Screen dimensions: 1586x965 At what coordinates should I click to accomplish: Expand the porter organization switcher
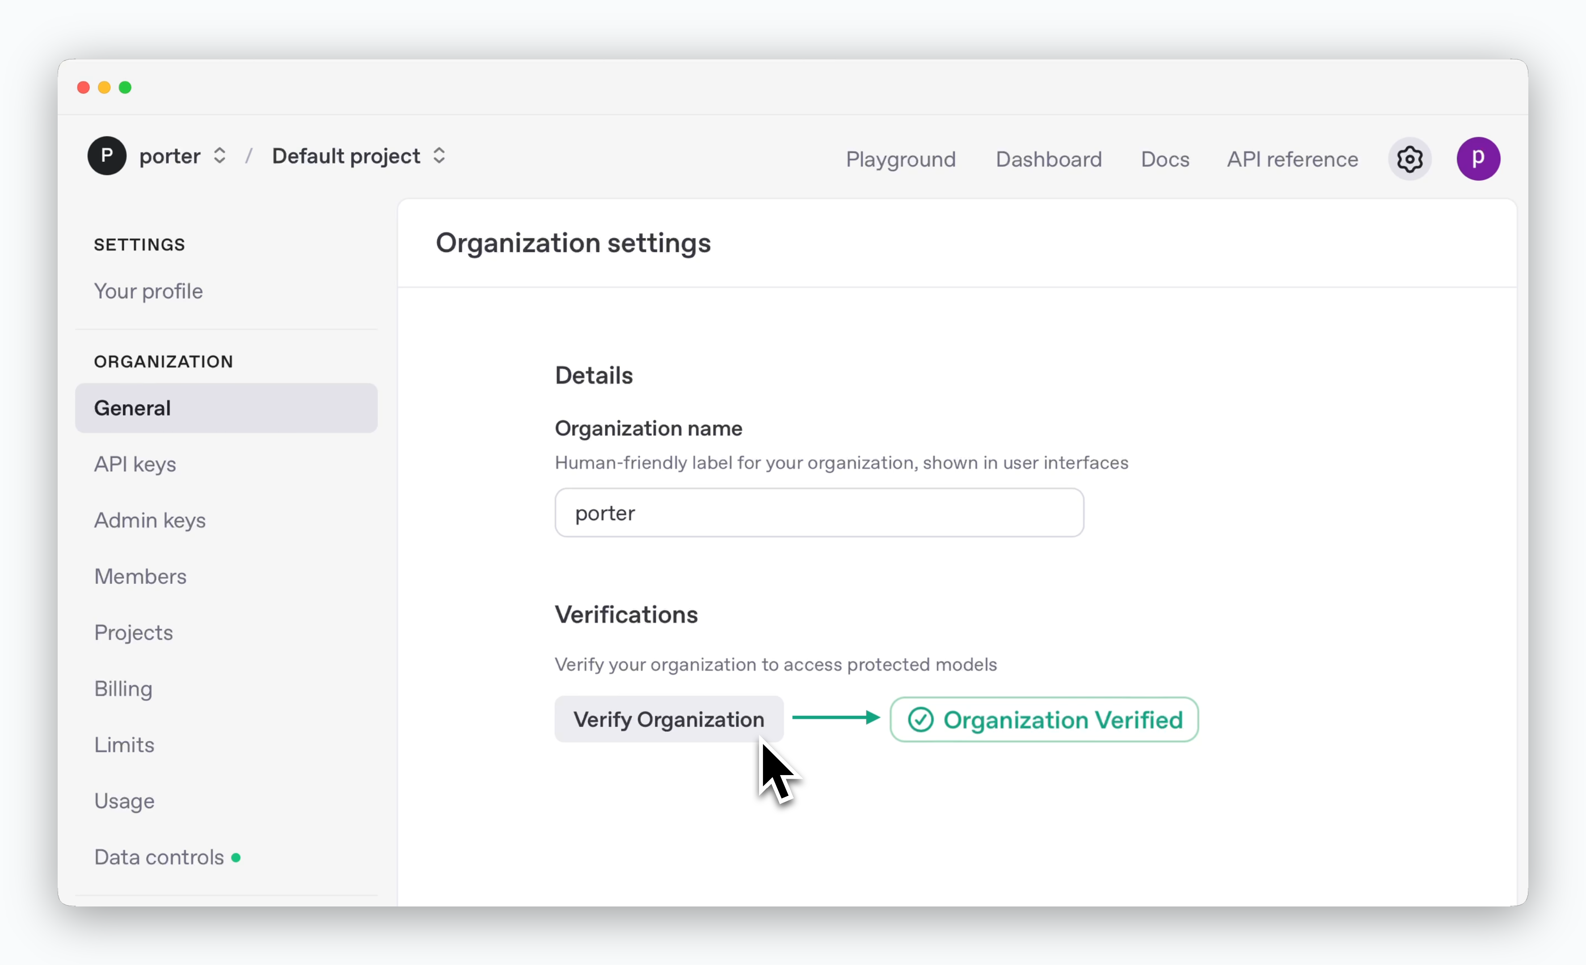pos(219,155)
